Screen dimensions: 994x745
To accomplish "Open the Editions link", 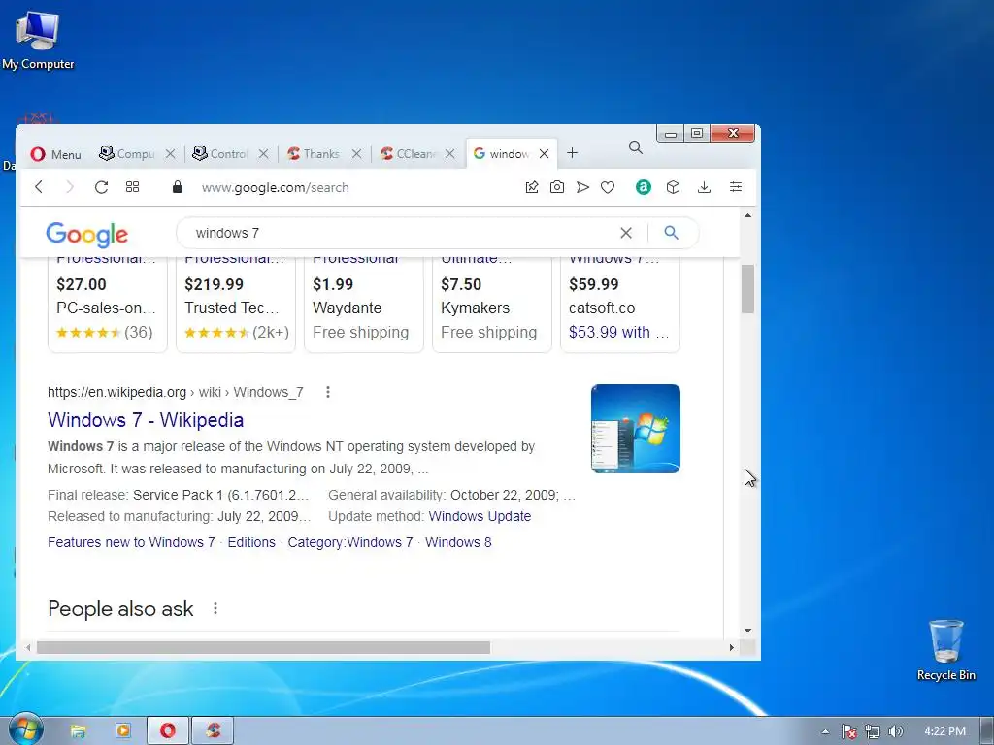I will 251,542.
